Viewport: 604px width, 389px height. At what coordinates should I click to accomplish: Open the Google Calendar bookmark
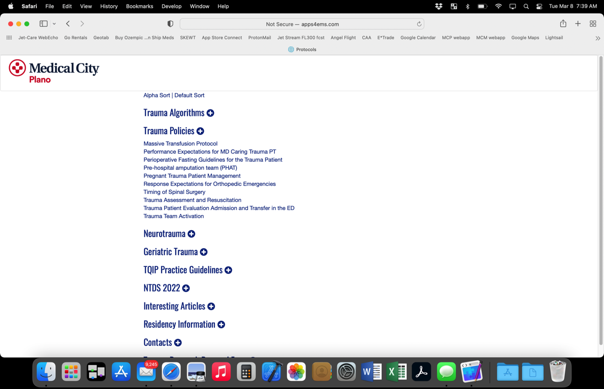coord(418,38)
